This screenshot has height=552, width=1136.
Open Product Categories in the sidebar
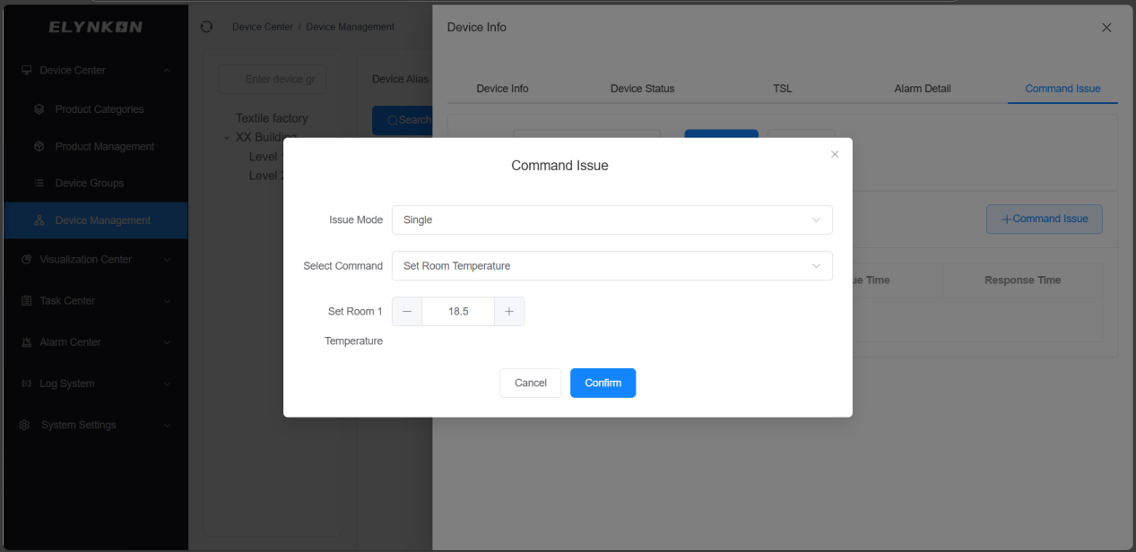[x=96, y=109]
